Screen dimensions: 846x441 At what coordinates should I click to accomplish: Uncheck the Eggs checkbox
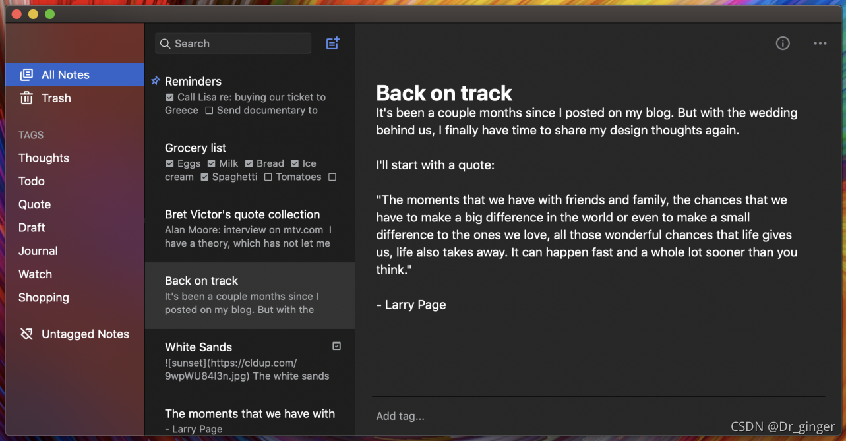tap(169, 163)
